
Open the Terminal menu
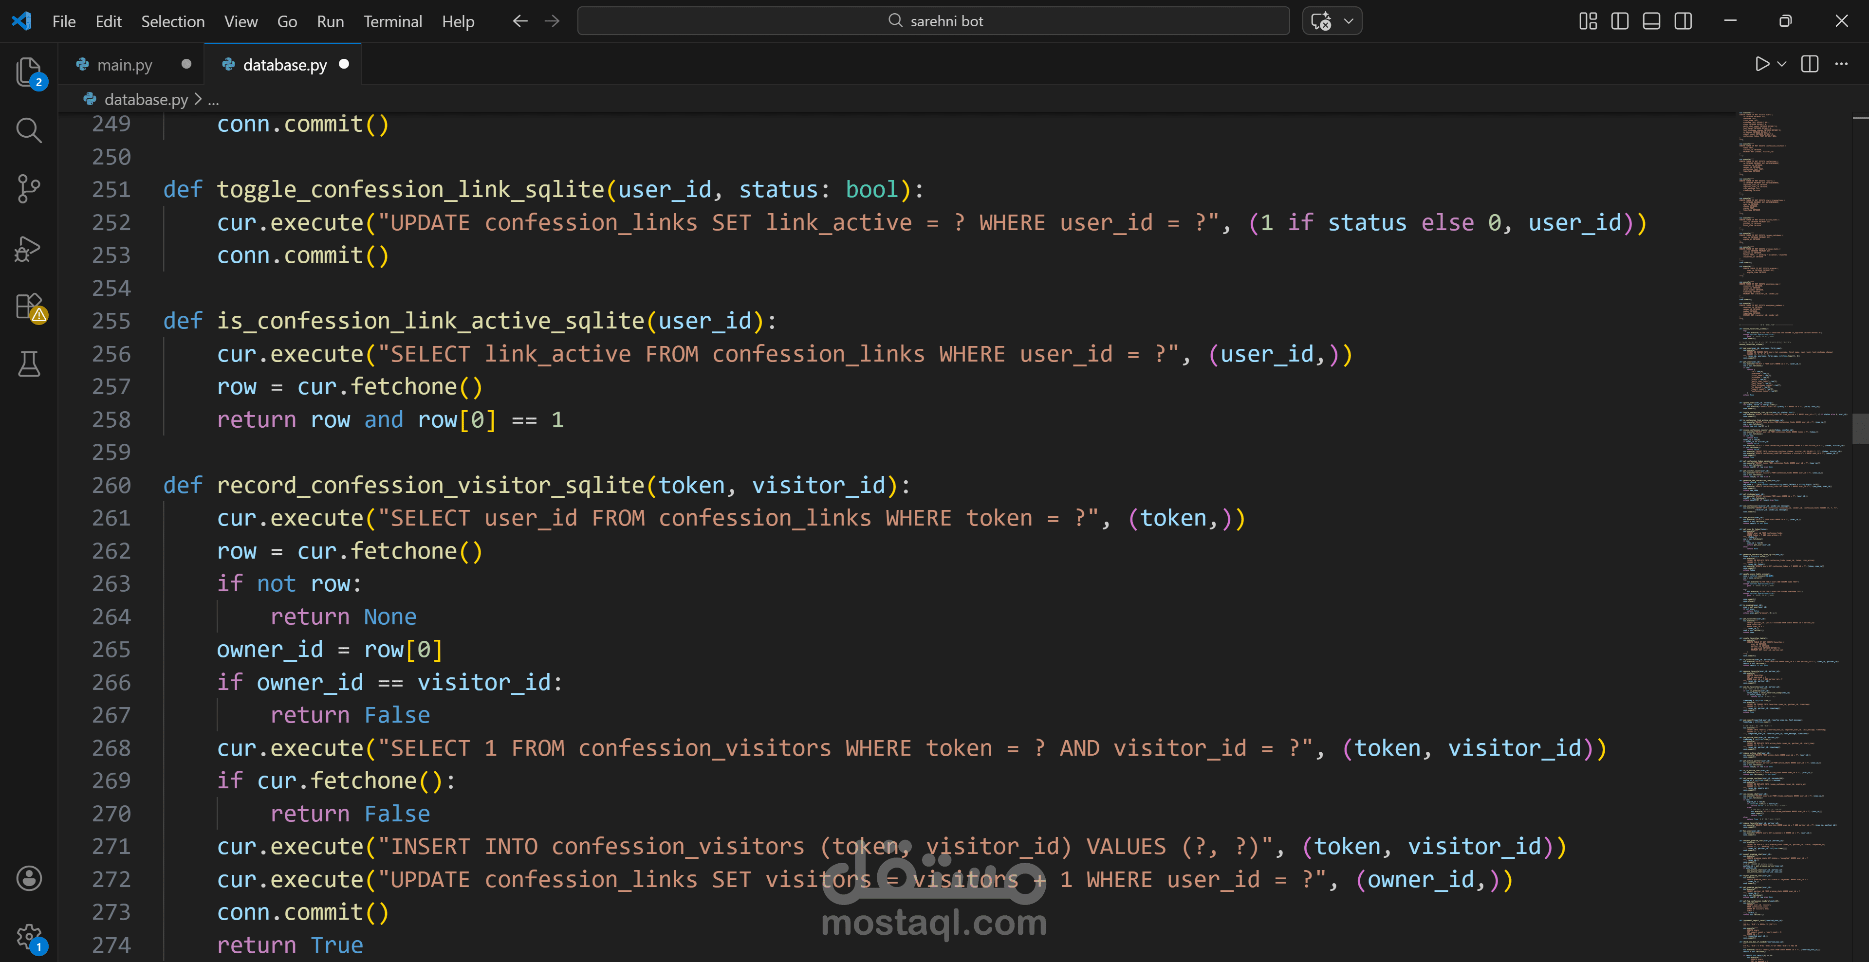[392, 21]
